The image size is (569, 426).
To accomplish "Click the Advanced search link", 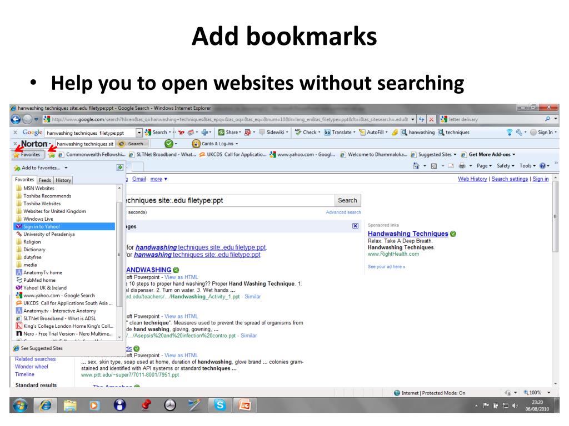I will point(343,212).
